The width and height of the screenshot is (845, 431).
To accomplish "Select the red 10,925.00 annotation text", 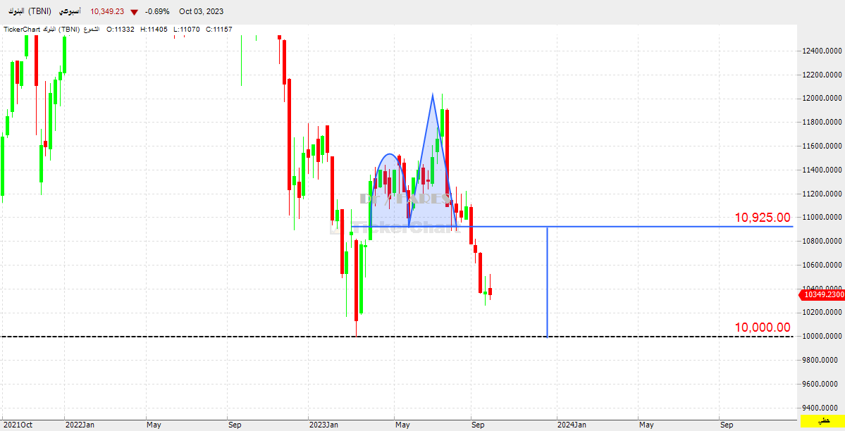I will [763, 218].
